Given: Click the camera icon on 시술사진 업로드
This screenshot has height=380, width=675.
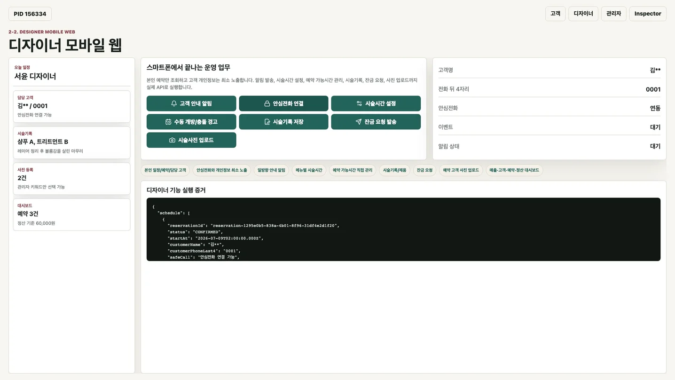Looking at the screenshot, I should (x=172, y=140).
